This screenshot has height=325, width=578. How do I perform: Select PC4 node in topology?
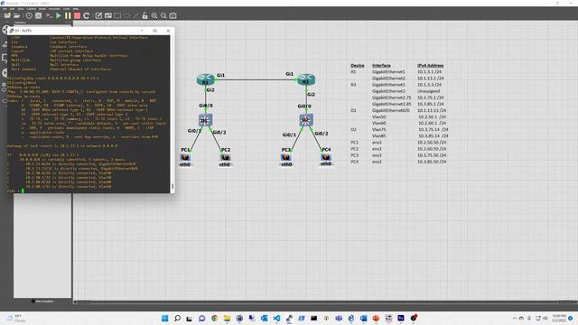[326, 157]
